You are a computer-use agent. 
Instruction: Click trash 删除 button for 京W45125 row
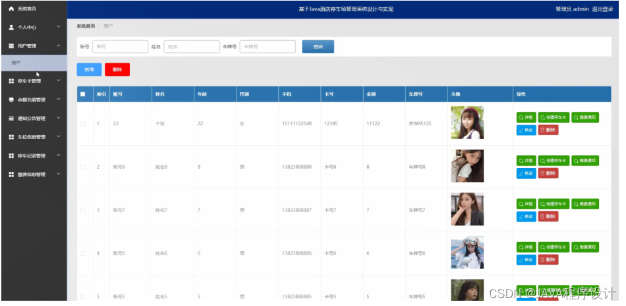click(x=548, y=130)
